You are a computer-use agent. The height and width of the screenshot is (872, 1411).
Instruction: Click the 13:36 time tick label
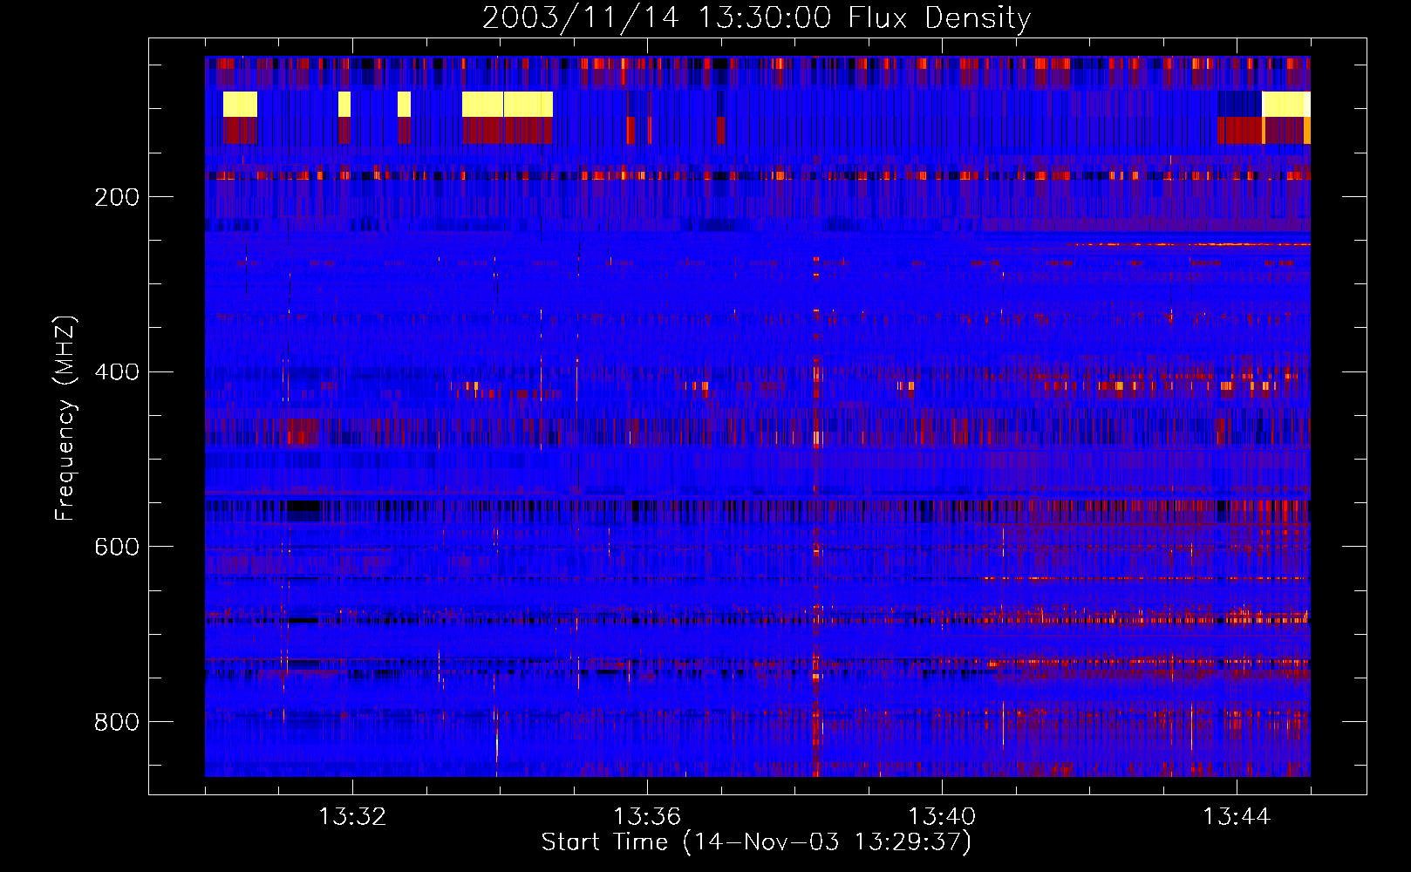pos(647,817)
